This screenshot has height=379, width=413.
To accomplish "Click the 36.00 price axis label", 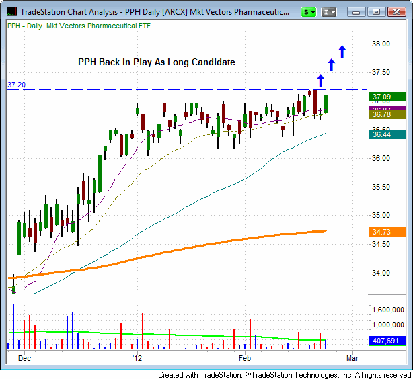I will click(381, 158).
